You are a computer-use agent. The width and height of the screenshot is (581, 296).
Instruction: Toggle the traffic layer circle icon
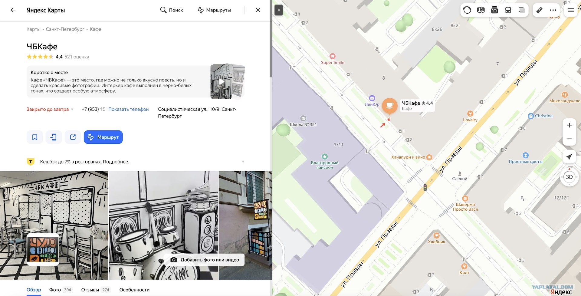point(467,10)
